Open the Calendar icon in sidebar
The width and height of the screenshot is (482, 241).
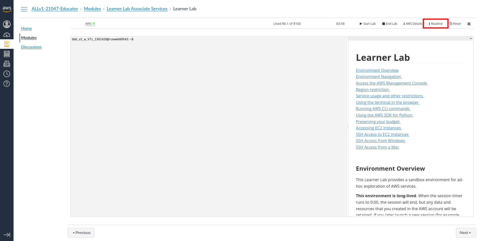(7, 54)
